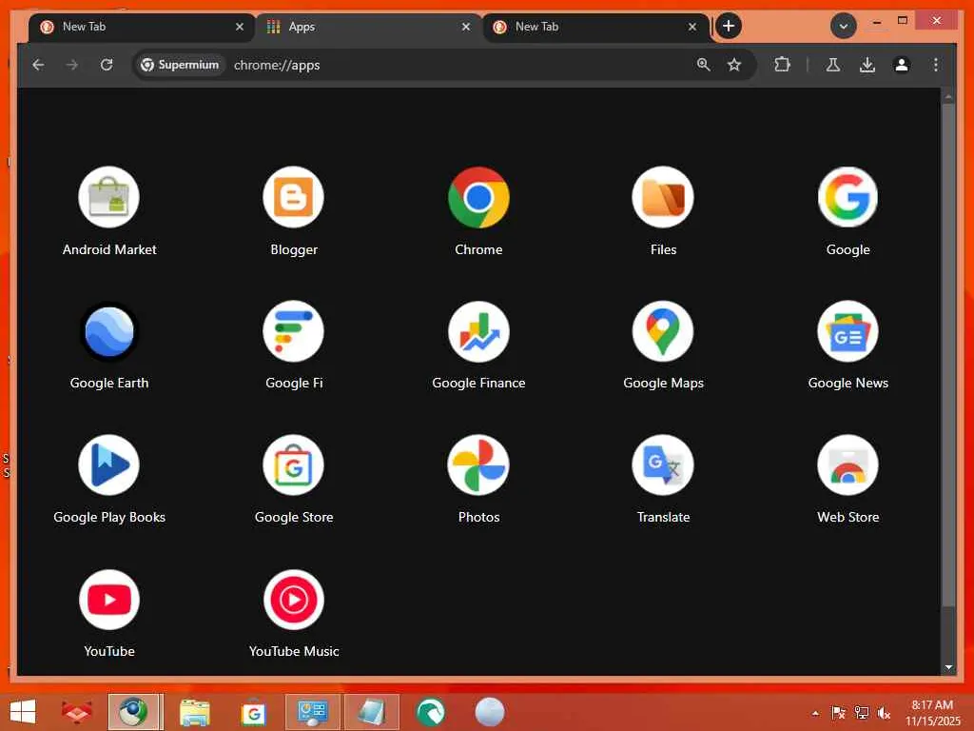This screenshot has width=974, height=731.
Task: Go back to previous page
Action: (38, 65)
